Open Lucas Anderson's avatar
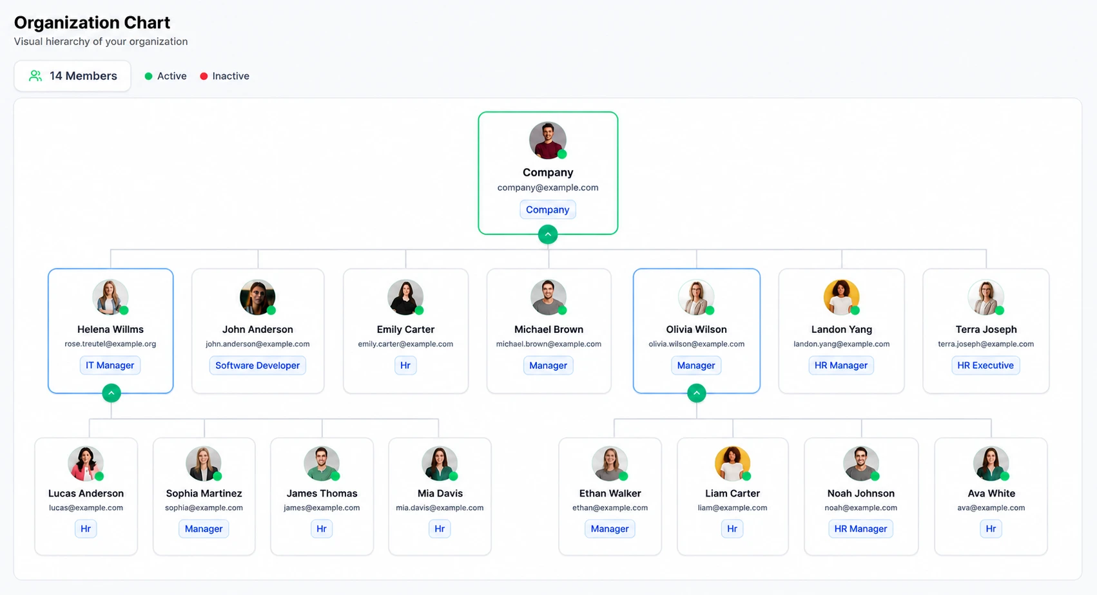The height and width of the screenshot is (595, 1097). click(x=86, y=464)
